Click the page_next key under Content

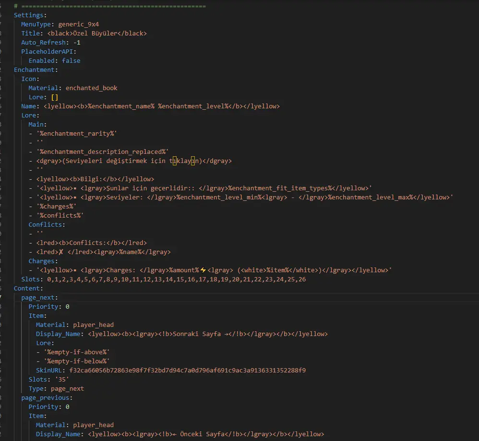pos(37,298)
